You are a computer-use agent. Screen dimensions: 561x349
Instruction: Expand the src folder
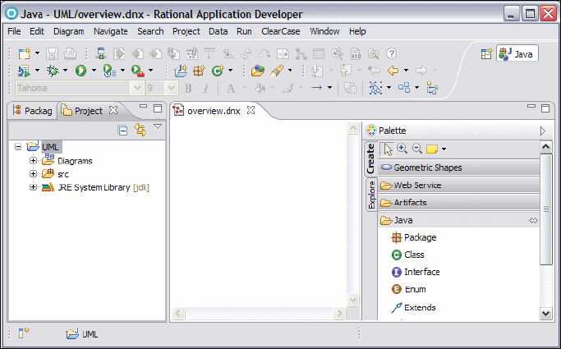coord(34,174)
